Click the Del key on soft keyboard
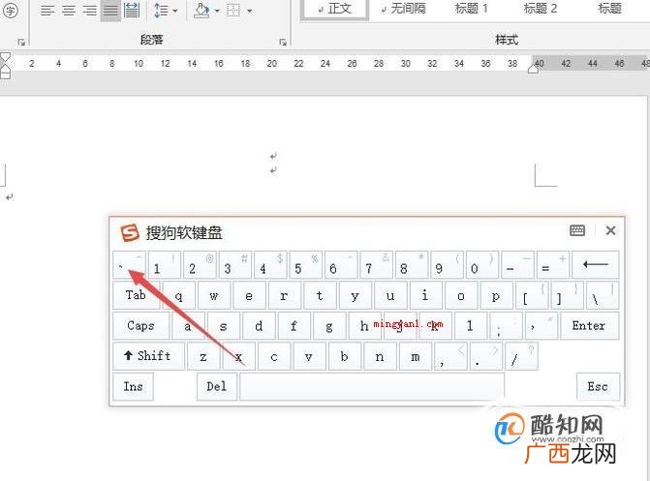Viewport: 650px width, 481px height. pyautogui.click(x=217, y=386)
